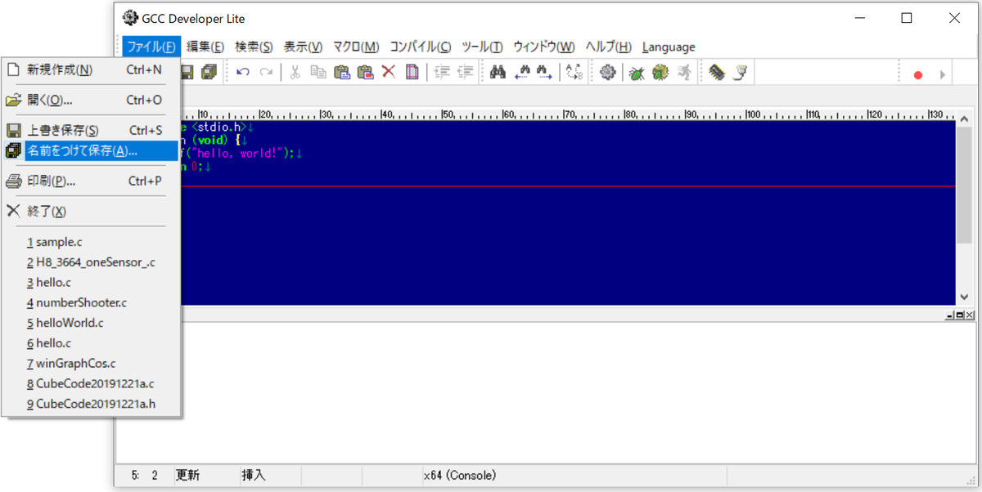Viewport: 982px width, 492px height.
Task: Open recent file 5 helloWorld.c
Action: tap(92, 323)
